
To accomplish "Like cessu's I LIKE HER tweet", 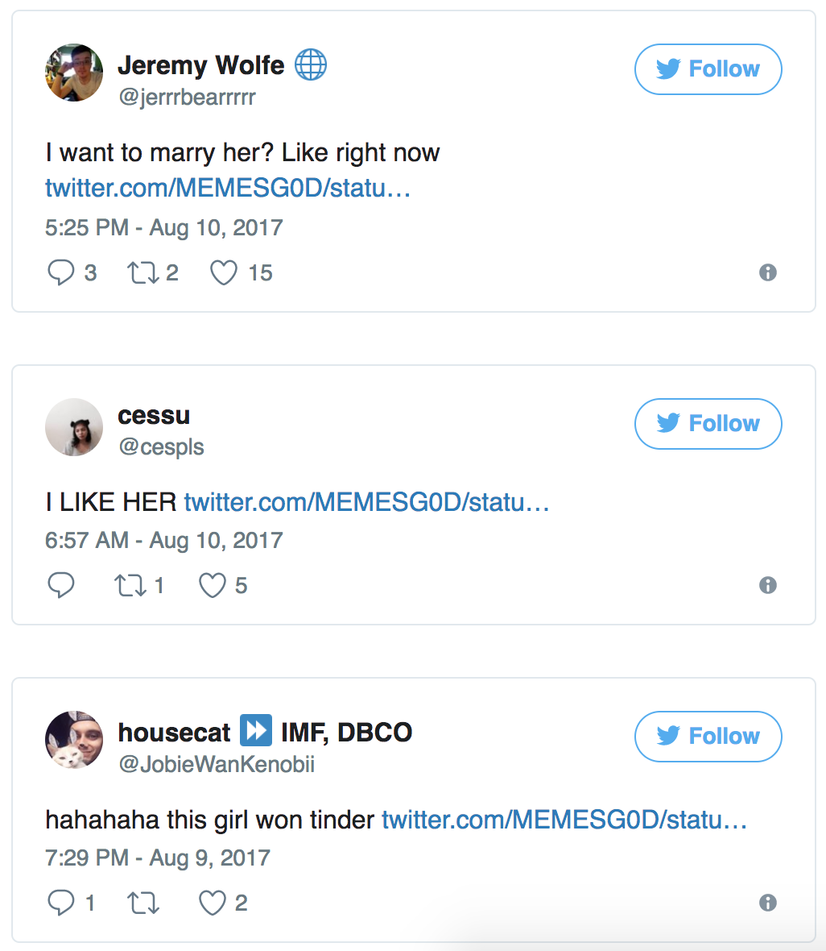I will point(213,586).
